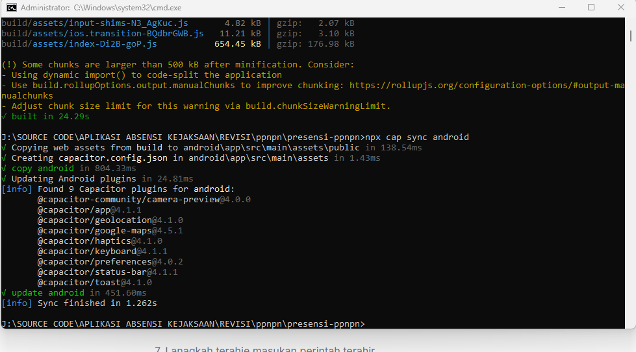Screen dimensions: 636x352
Task: Click the @capacitor/status-bar plugin entry
Action: click(x=107, y=272)
